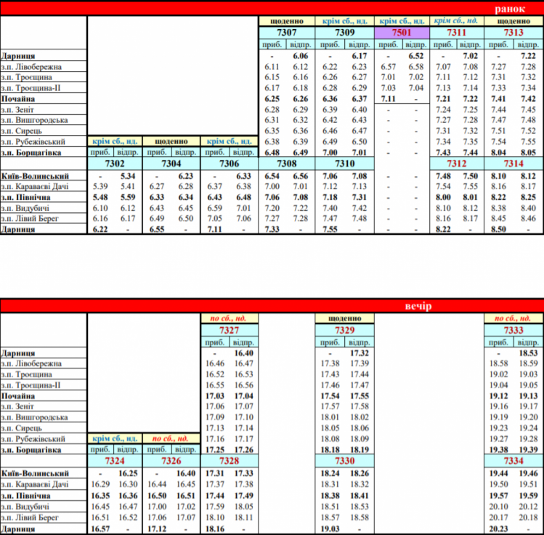Click 'по сб., нд.' label above 7326
The height and width of the screenshot is (535, 544).
[171, 438]
